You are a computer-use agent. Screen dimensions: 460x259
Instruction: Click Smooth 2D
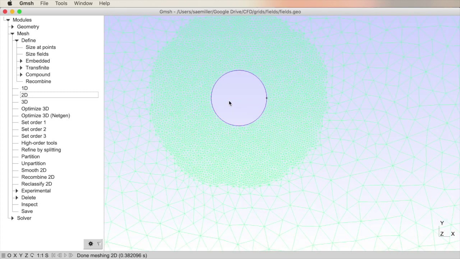pyautogui.click(x=34, y=170)
